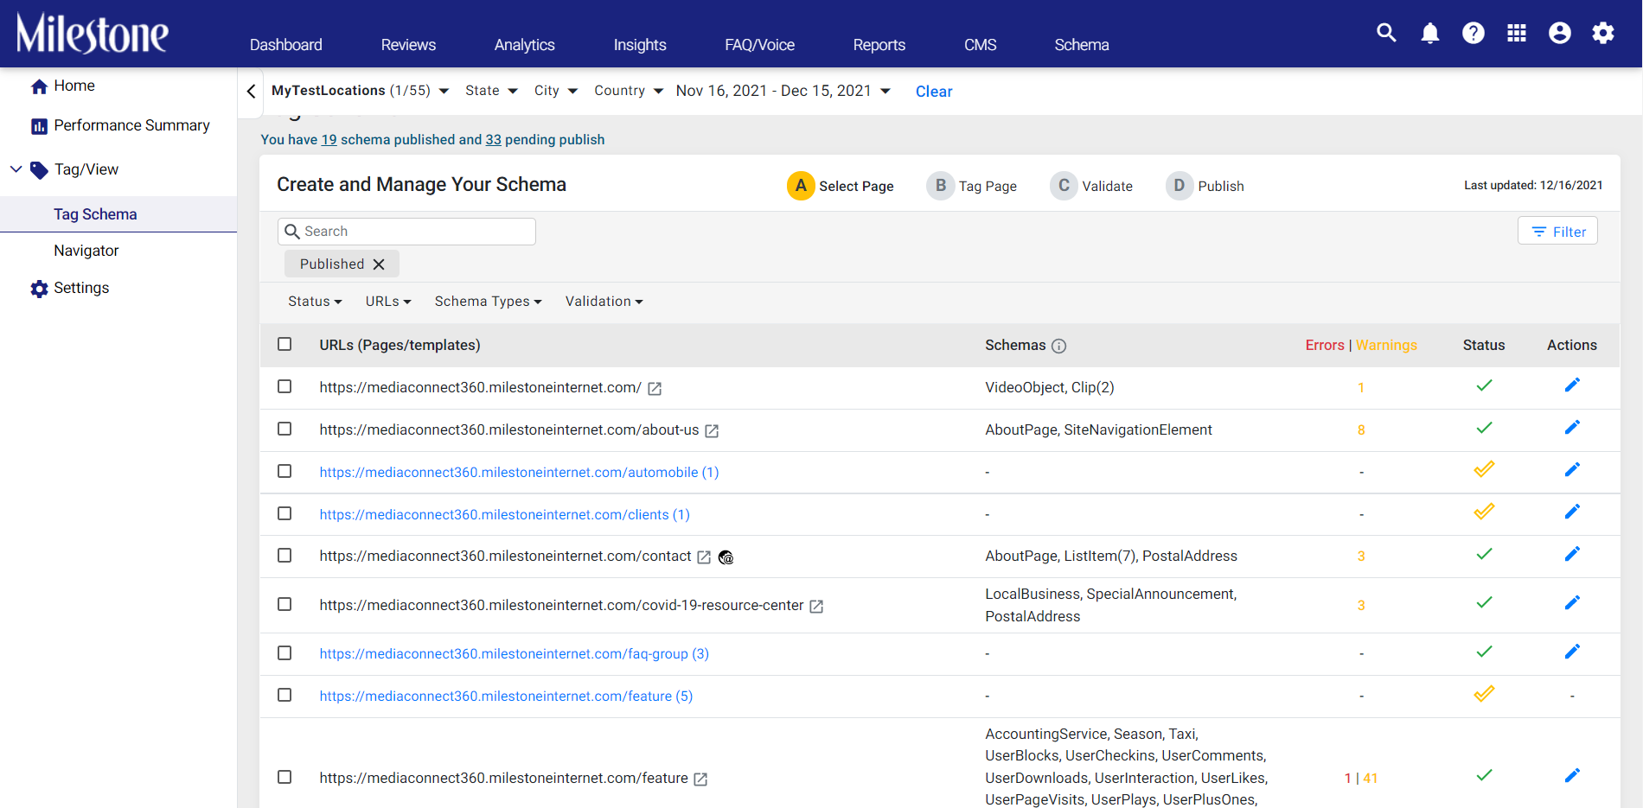Viewport: 1643px width, 808px height.
Task: Edit schema for automobile row
Action: [x=1572, y=470]
